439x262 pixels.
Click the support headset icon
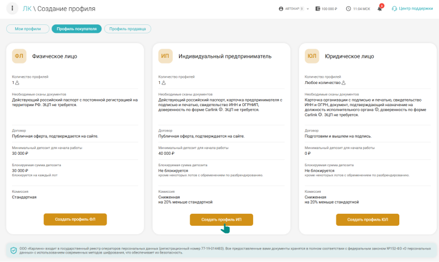tap(394, 9)
